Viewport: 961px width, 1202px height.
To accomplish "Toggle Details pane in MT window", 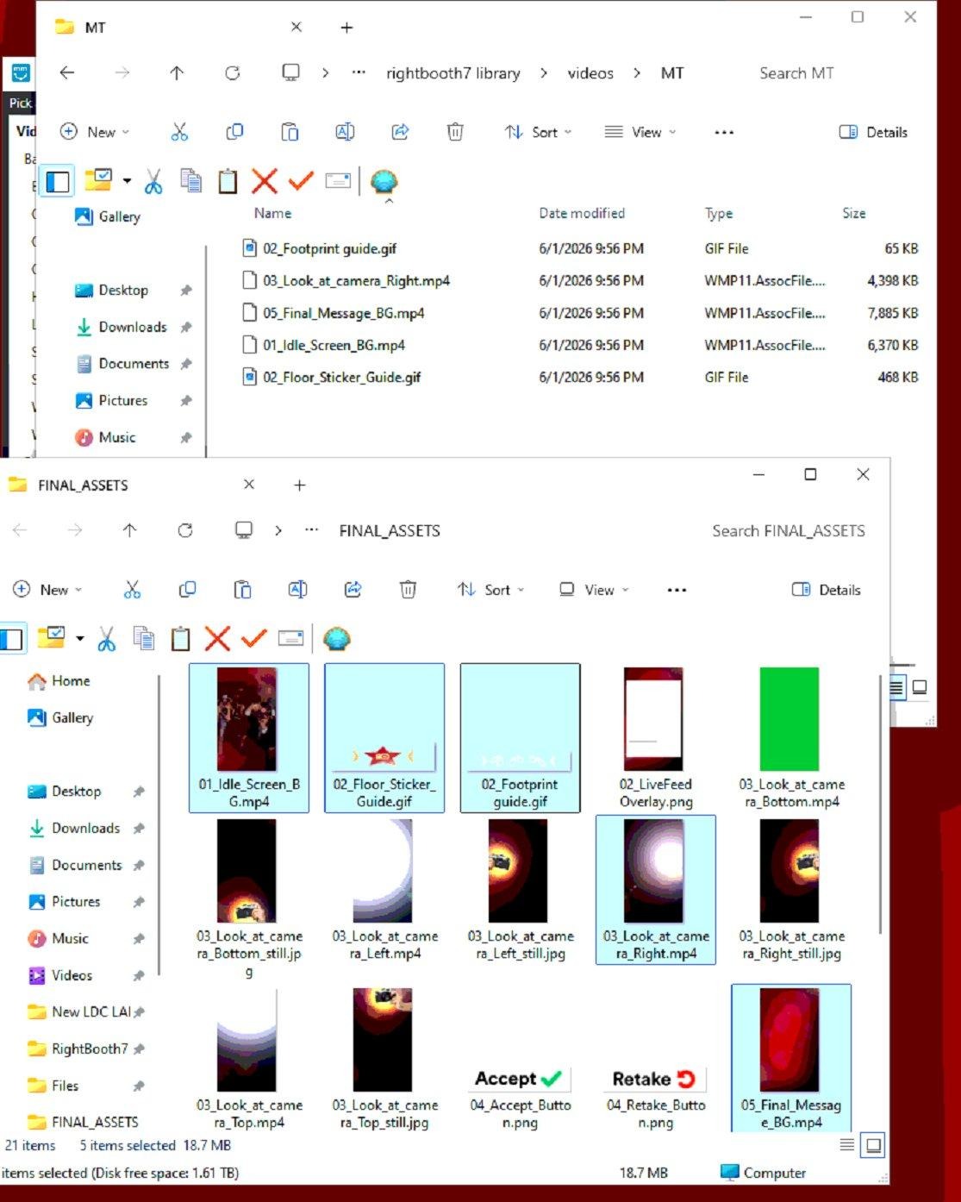I will [873, 132].
